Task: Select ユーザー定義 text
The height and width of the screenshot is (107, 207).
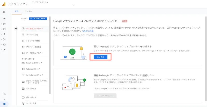Action: [31, 103]
